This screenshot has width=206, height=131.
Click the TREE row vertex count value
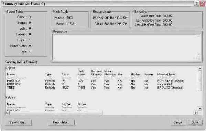tap(65, 88)
